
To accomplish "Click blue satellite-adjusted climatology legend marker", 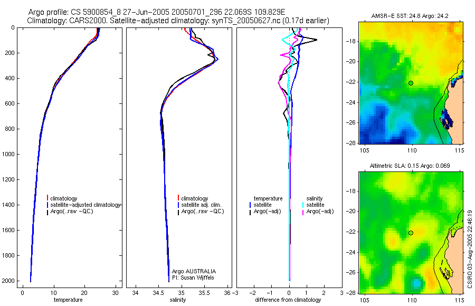I will 47,205.
